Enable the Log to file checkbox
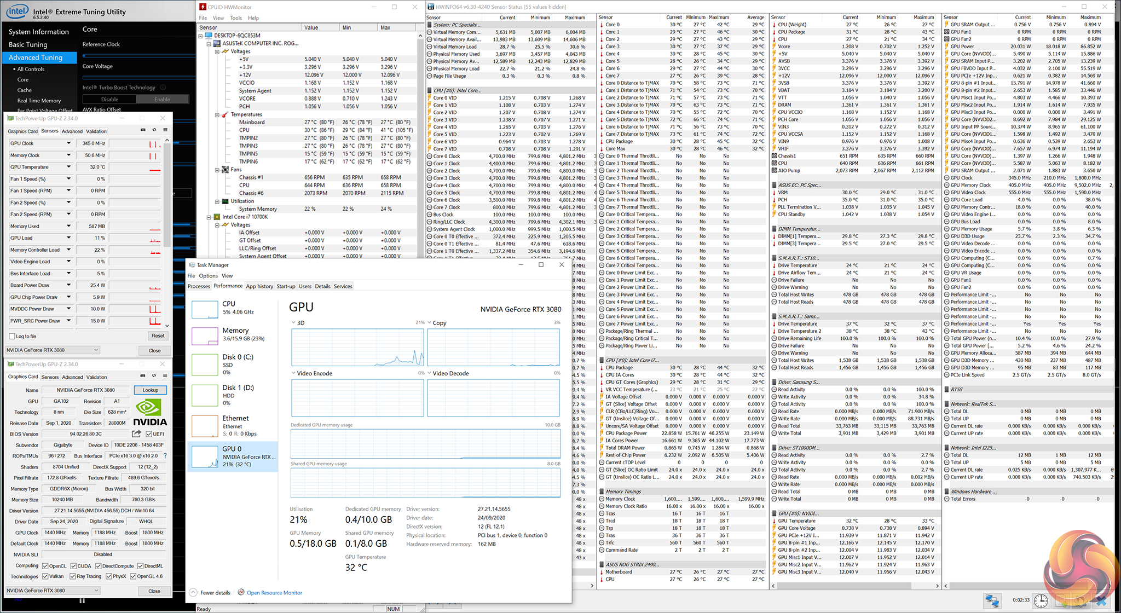1121x613 pixels. [x=12, y=336]
